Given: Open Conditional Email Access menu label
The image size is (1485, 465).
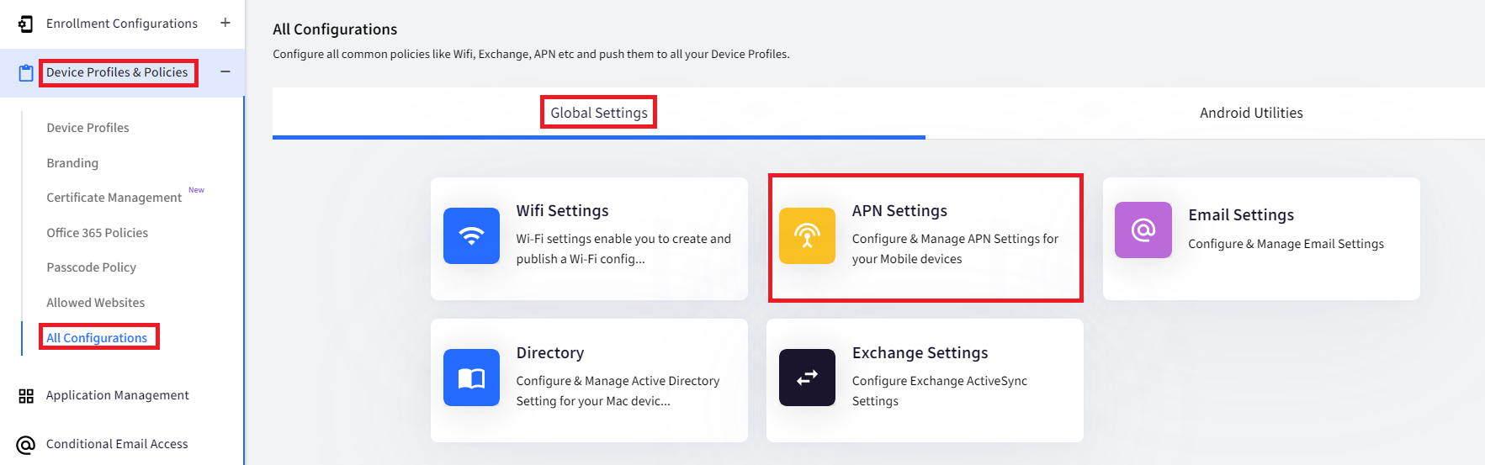Looking at the screenshot, I should pyautogui.click(x=117, y=444).
